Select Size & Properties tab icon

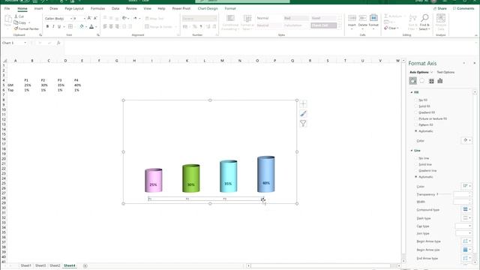point(431,81)
